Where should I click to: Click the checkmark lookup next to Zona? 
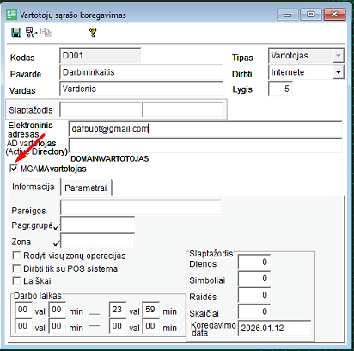(x=57, y=243)
